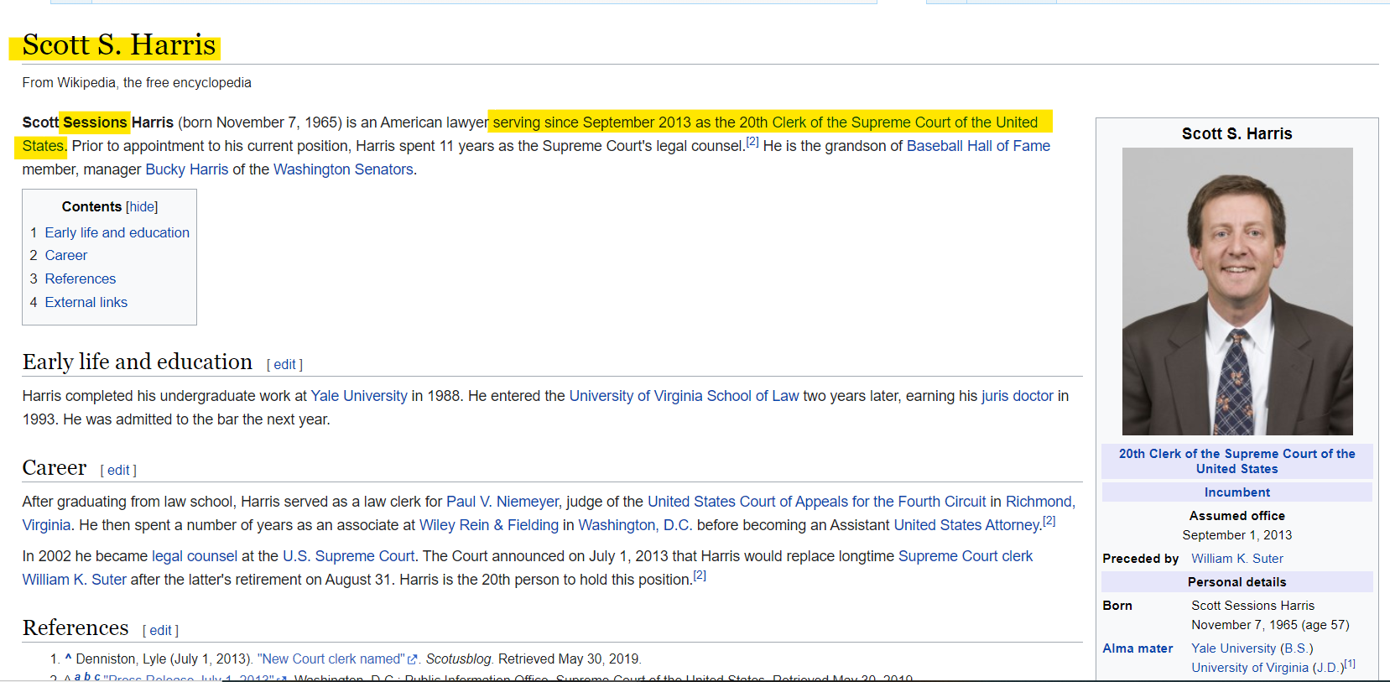Open University of Virginia School of Law link

[684, 396]
